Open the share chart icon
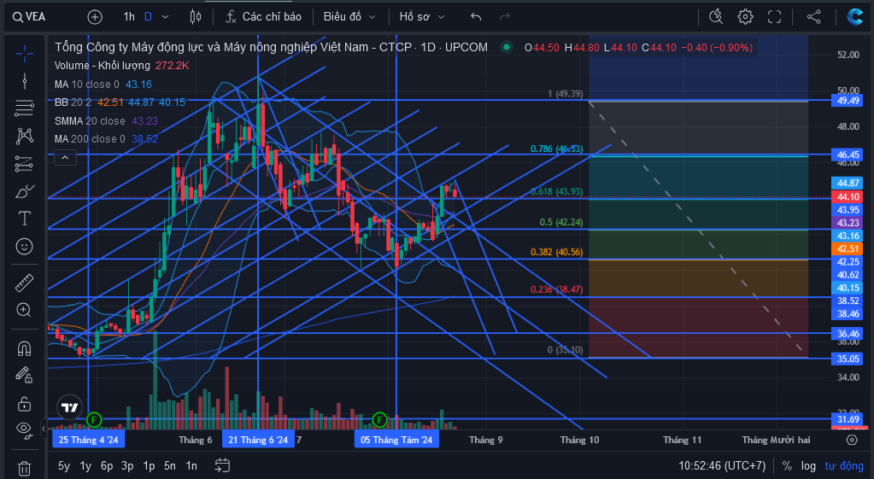Screen dimensions: 874x479 (x=814, y=17)
